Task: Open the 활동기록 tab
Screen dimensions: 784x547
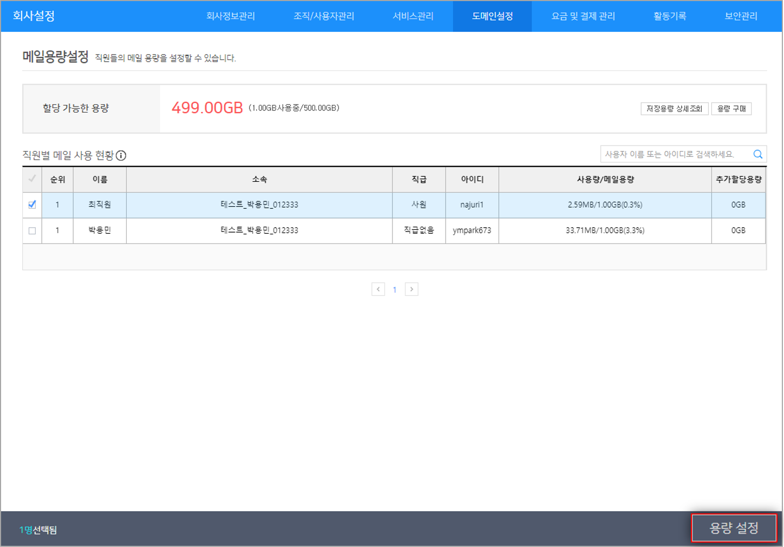Action: click(x=670, y=16)
